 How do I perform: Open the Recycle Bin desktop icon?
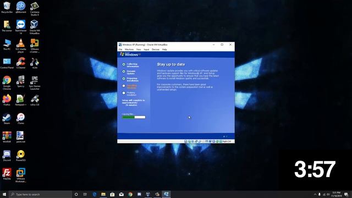point(7,7)
